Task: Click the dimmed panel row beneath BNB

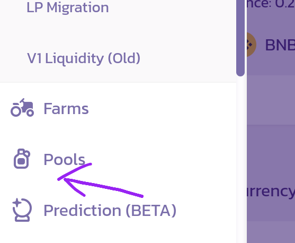Action: point(271,100)
